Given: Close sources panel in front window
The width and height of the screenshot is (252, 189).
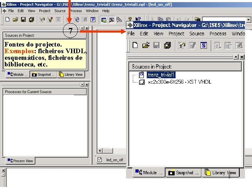Looking at the screenshot, I should (x=242, y=57).
